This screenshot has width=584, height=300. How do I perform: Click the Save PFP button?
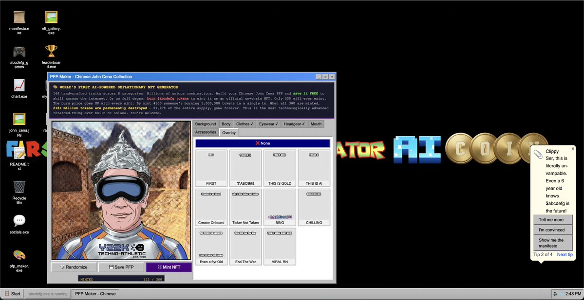point(121,267)
